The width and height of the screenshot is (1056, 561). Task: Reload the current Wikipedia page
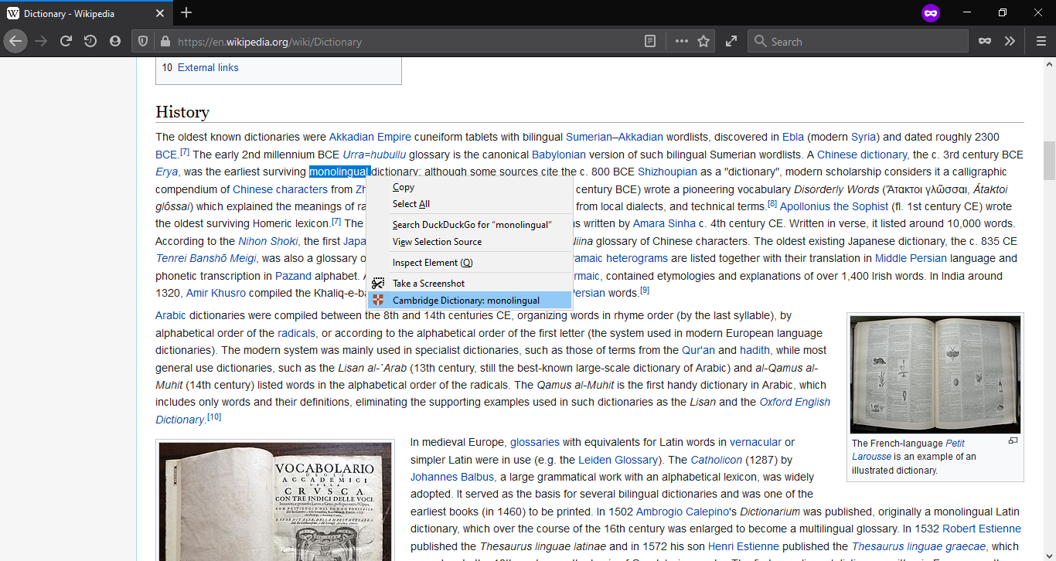coord(66,42)
